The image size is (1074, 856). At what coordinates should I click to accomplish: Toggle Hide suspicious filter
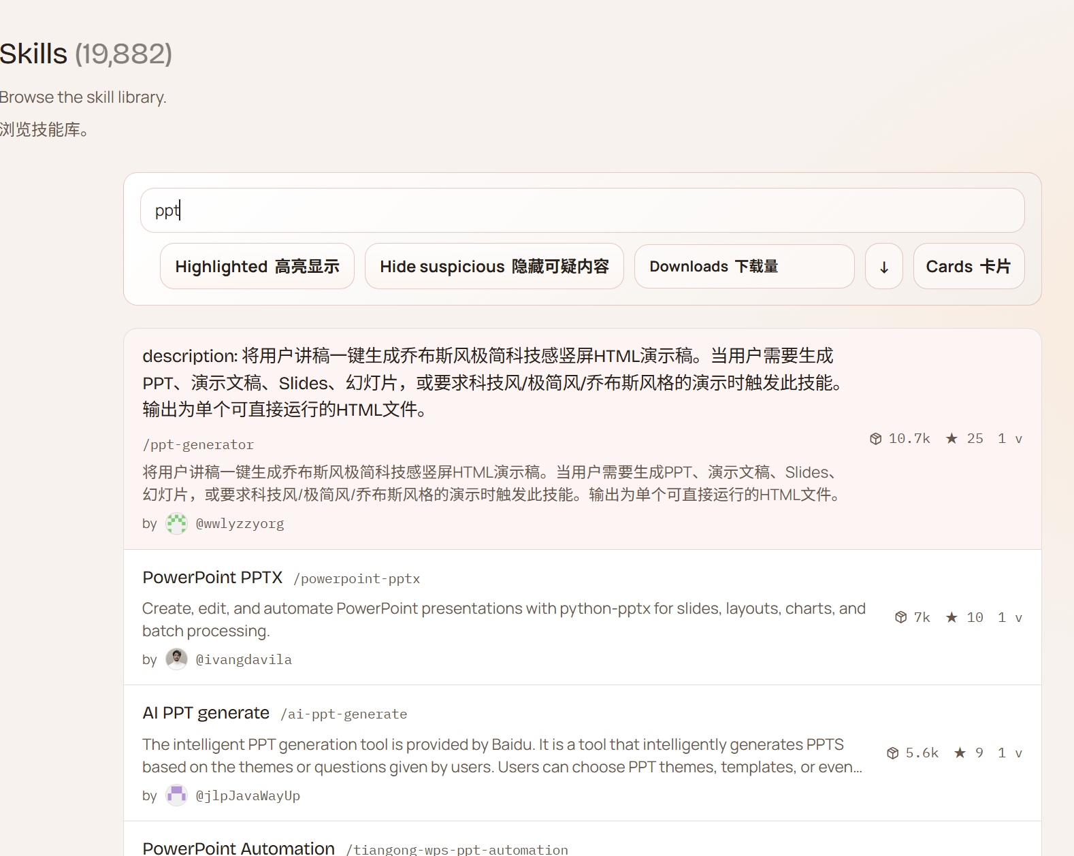[494, 267]
